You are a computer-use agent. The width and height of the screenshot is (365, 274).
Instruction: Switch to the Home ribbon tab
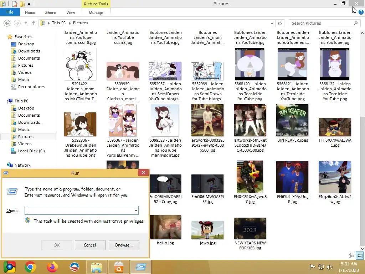[x=30, y=12]
